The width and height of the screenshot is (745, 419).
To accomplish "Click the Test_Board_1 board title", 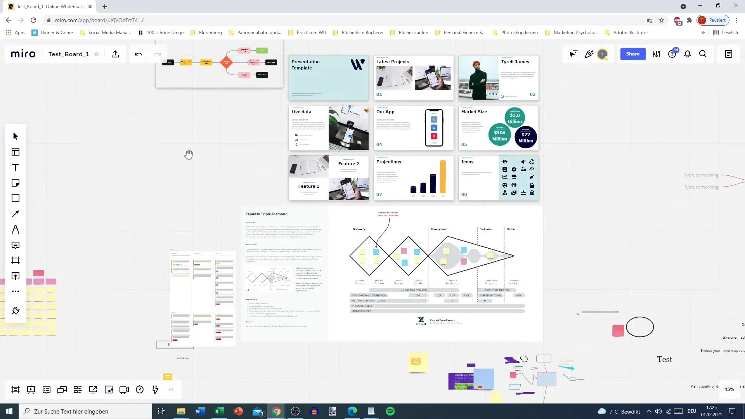I will point(69,54).
